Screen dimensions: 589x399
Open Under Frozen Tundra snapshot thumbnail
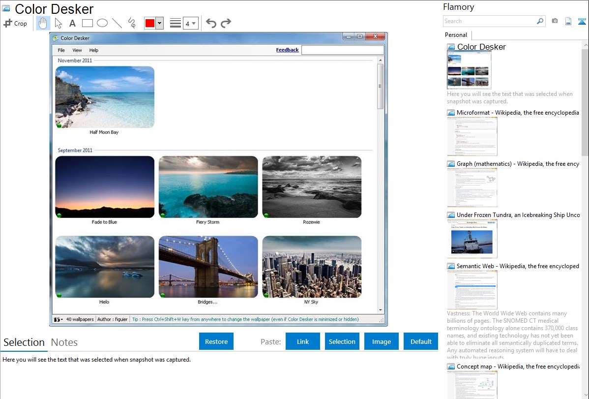click(x=472, y=239)
